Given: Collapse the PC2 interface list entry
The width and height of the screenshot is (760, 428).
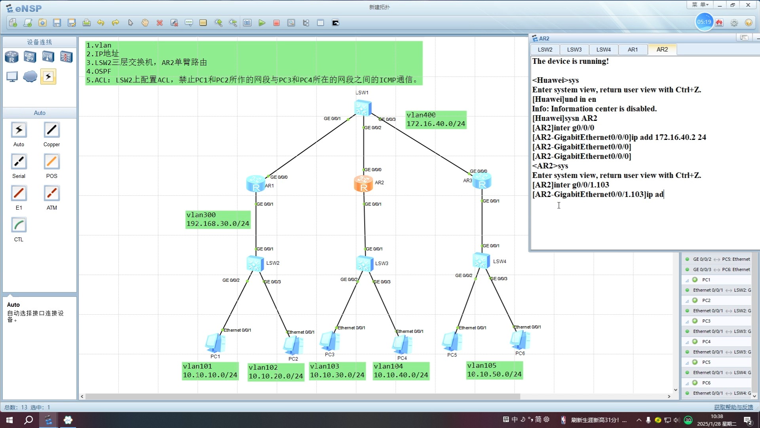Looking at the screenshot, I should [687, 301].
